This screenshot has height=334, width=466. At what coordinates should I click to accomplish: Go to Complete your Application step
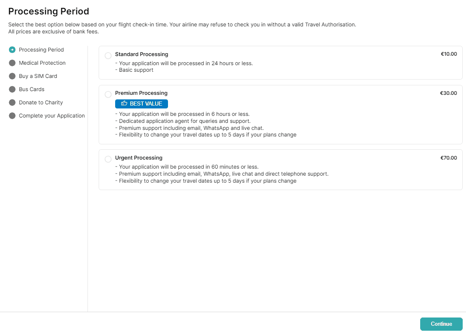pyautogui.click(x=52, y=116)
